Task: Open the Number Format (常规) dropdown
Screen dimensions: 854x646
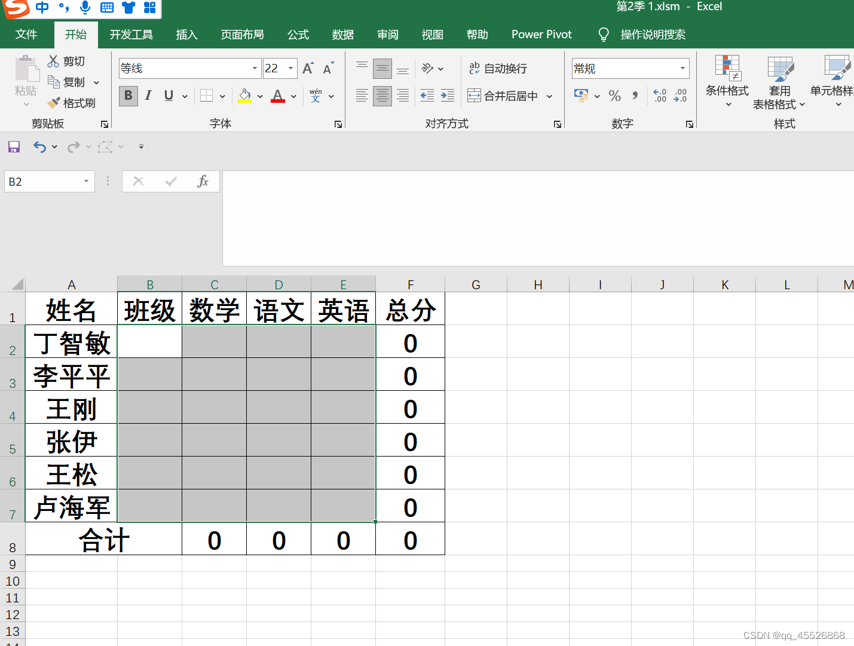Action: (683, 68)
